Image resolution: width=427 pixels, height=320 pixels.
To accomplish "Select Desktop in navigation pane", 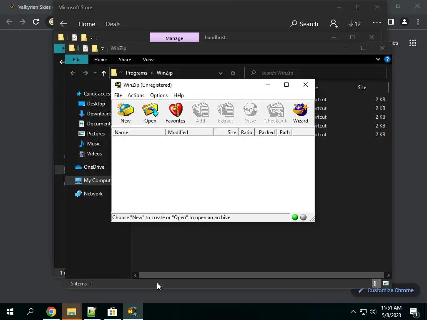I will pyautogui.click(x=92, y=104).
